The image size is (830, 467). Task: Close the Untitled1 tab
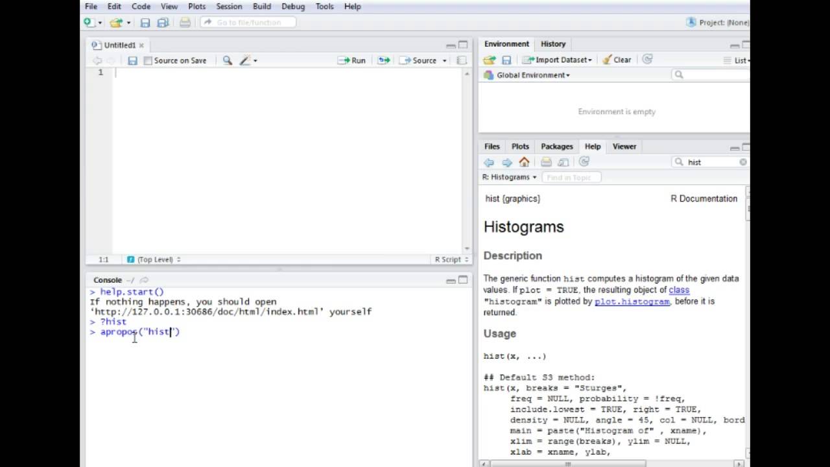pyautogui.click(x=141, y=45)
